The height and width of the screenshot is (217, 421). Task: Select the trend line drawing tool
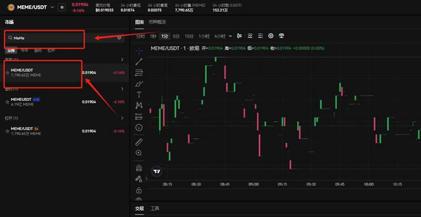tap(139, 61)
